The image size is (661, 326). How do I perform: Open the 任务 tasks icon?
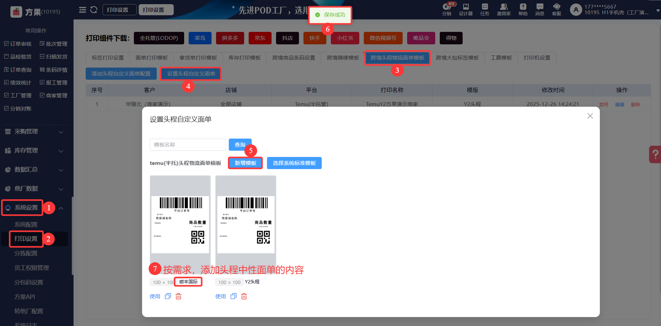(x=485, y=9)
